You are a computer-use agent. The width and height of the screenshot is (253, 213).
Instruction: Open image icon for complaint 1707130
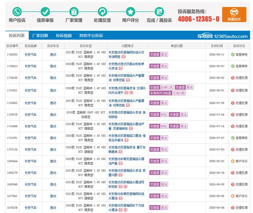(x=120, y=152)
